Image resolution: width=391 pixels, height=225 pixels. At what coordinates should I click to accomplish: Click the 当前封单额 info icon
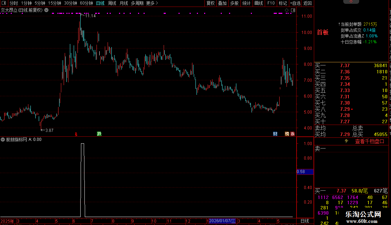point(339,24)
